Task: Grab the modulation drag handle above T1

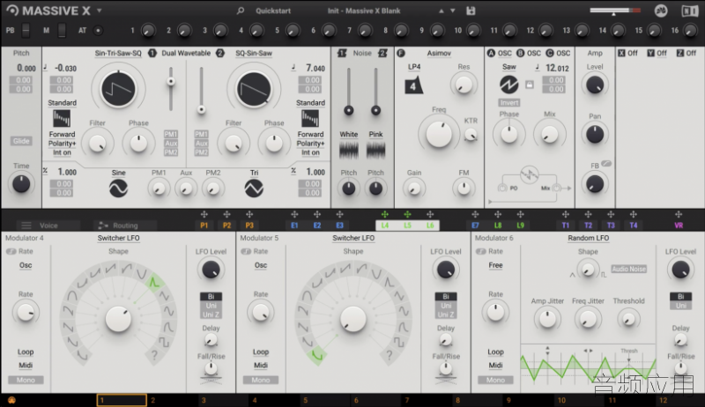Action: click(x=566, y=214)
